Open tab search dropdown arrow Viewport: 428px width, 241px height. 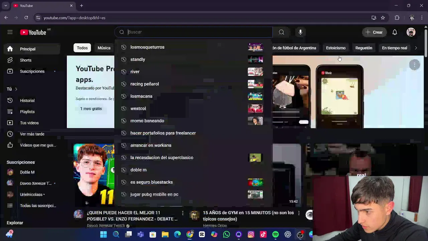click(6, 6)
